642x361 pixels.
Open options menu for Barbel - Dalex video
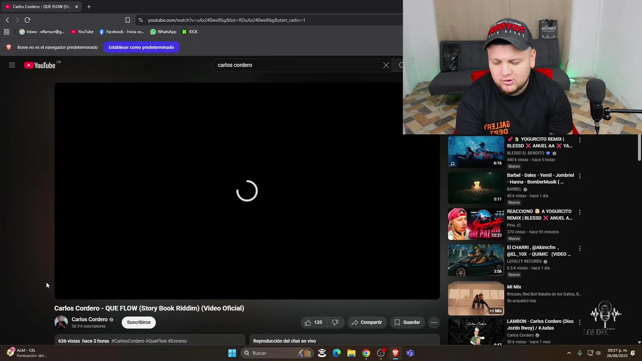580,176
